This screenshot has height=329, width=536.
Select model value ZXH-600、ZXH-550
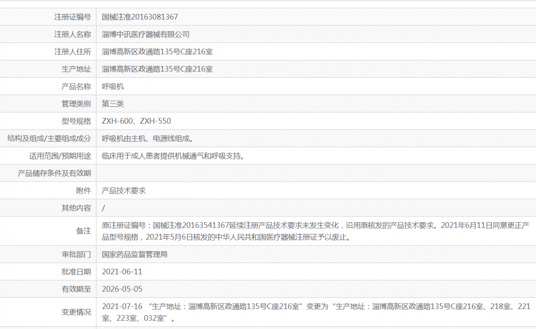pyautogui.click(x=136, y=121)
